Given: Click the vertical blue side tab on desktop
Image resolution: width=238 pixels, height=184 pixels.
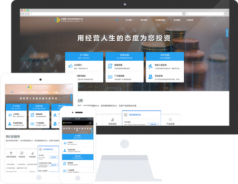Looking at the screenshot, I should pyautogui.click(x=227, y=33).
